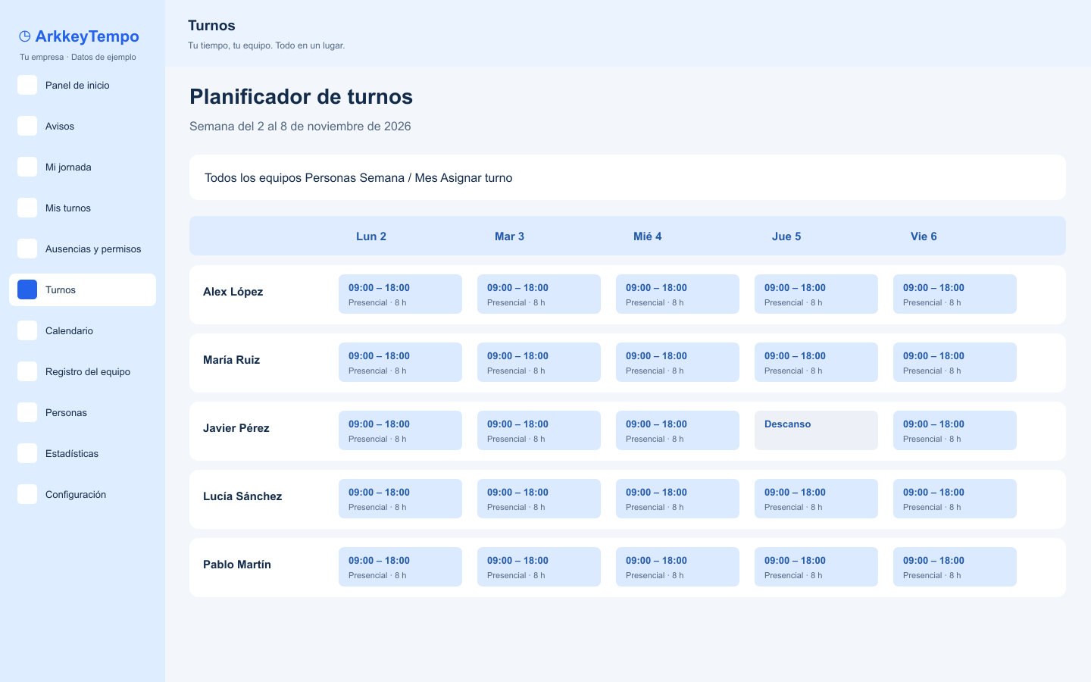Viewport: 1091px width, 682px height.
Task: Open the Personas filter in toolbar
Action: coord(330,178)
